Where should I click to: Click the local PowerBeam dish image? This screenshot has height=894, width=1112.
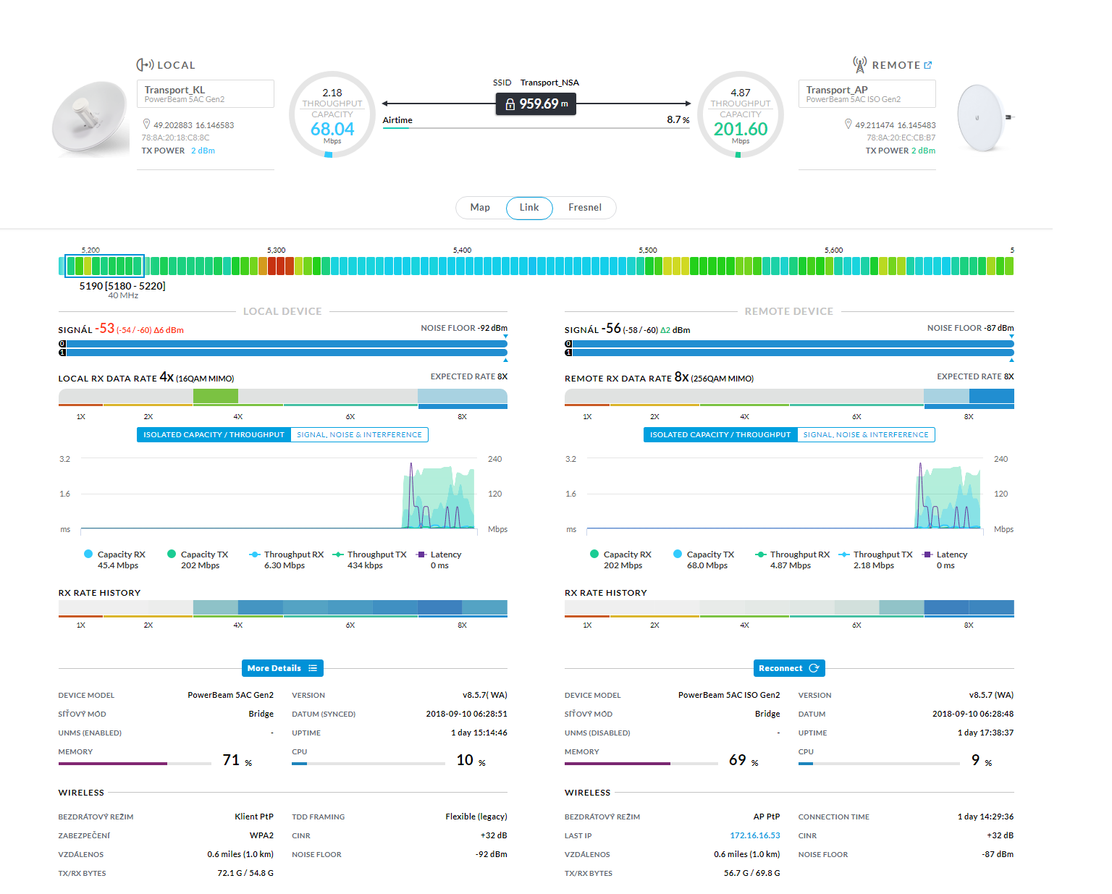tap(91, 119)
